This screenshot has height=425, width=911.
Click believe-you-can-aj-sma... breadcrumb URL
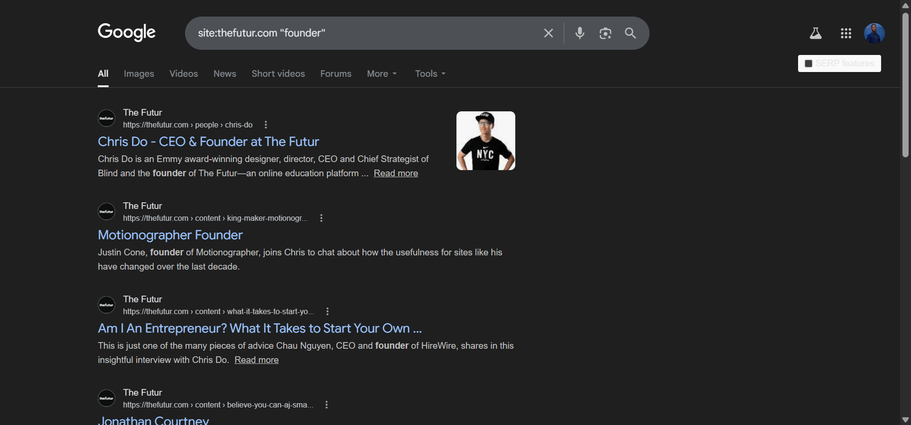(218, 405)
